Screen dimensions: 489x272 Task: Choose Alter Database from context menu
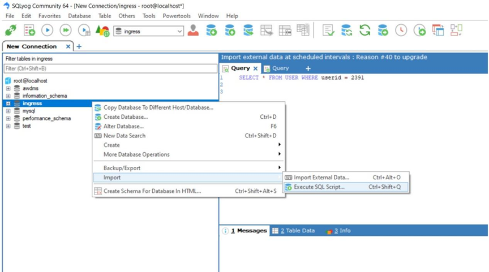tap(189, 126)
